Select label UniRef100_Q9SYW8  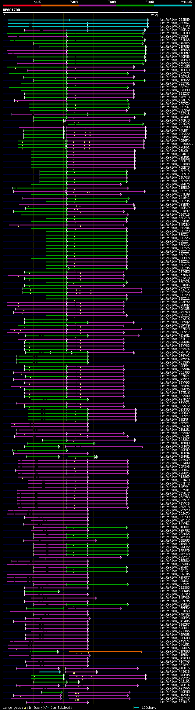tap(175, 127)
